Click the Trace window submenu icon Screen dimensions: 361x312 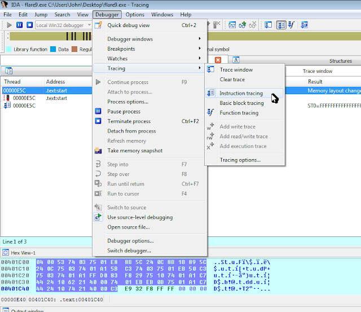pos(210,69)
